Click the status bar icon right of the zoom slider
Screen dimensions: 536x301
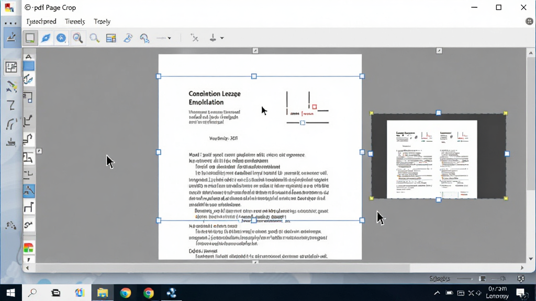point(482,279)
